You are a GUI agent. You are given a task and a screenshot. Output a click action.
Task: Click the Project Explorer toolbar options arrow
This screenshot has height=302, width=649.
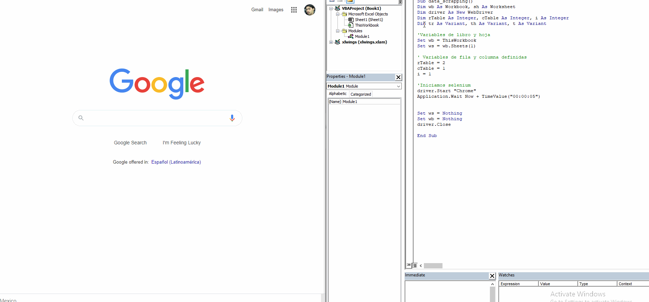click(x=400, y=2)
